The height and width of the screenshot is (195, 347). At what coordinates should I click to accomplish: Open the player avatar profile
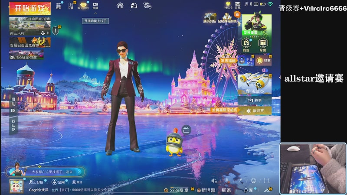16,186
